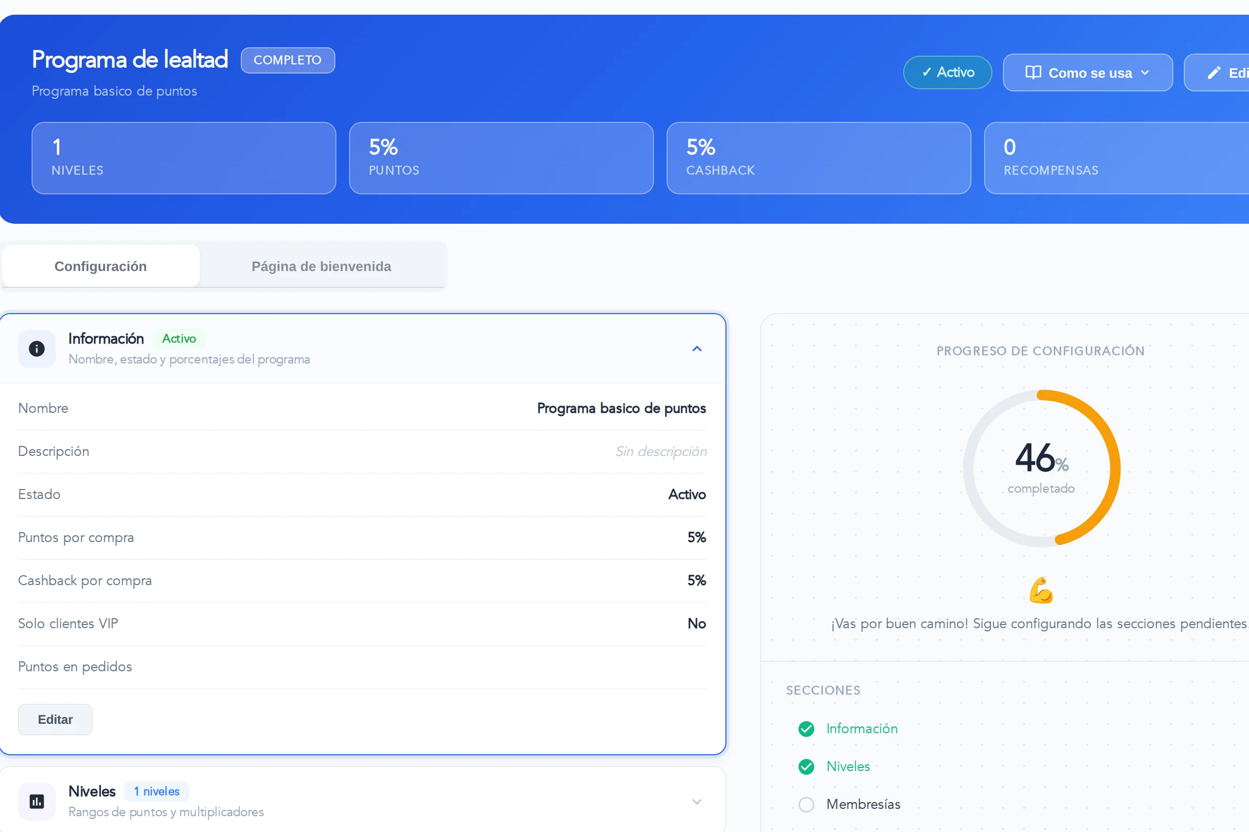The image size is (1249, 832).
Task: Open the Como se usa dropdown
Action: click(1088, 72)
